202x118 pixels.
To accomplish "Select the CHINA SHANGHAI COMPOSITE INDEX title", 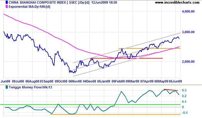I will [37, 2].
